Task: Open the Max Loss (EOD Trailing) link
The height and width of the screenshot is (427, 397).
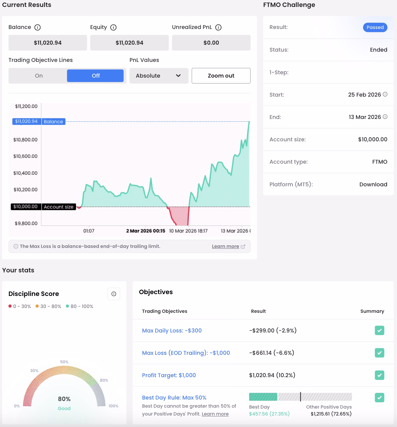Action: pos(186,353)
